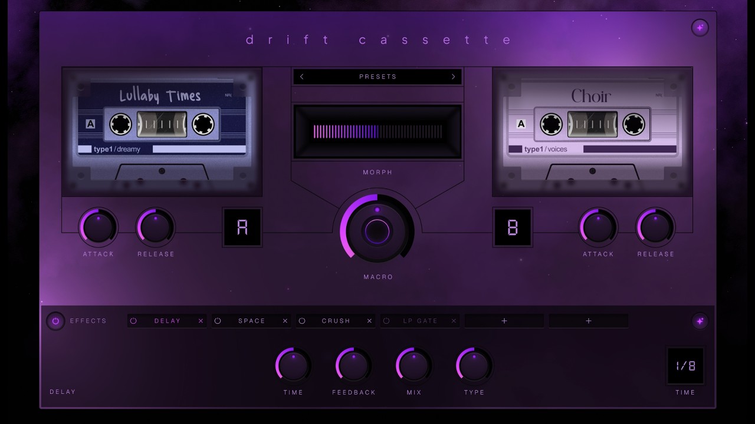Click layer B RELEASE knob
Image resolution: width=755 pixels, height=424 pixels.
click(x=655, y=227)
